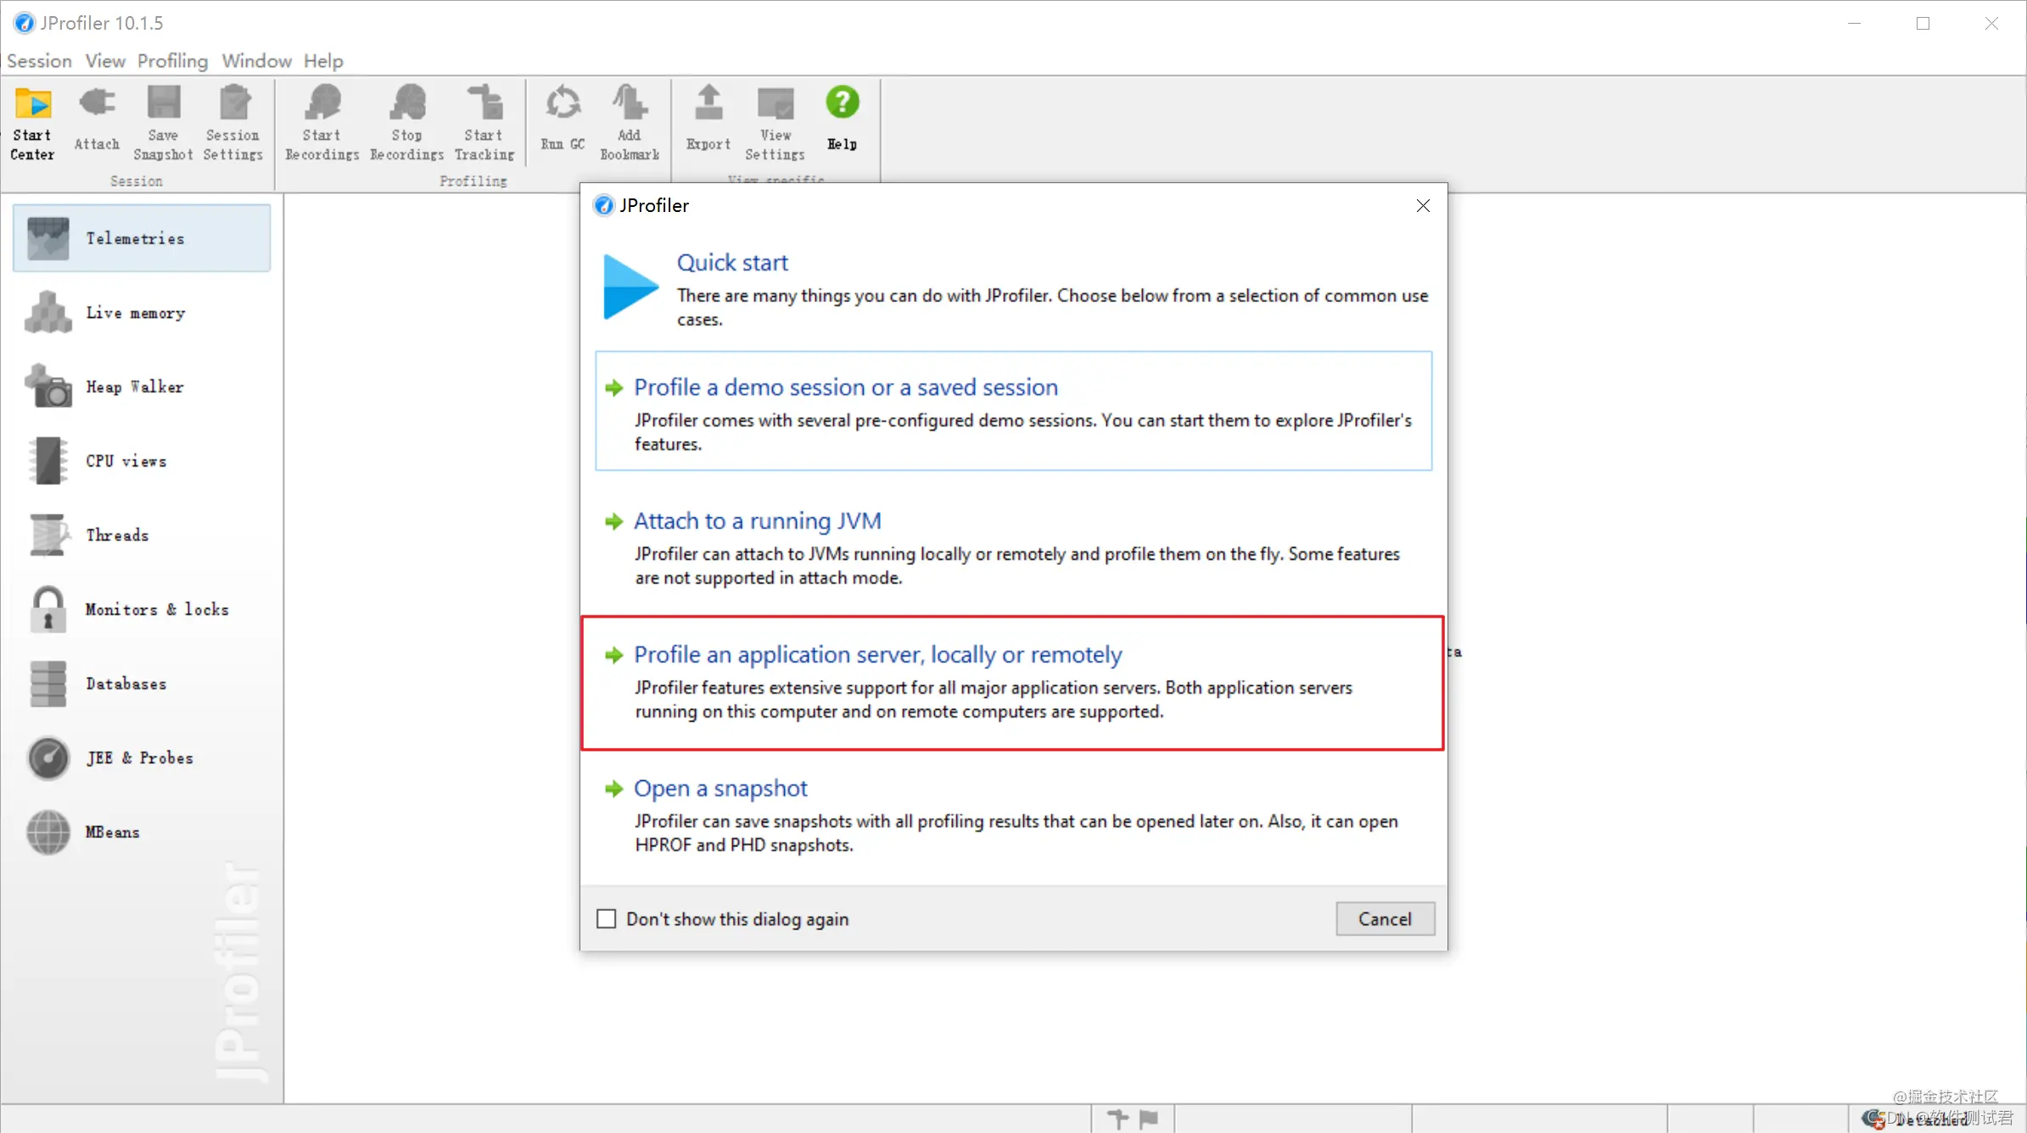2027x1133 pixels.
Task: Open the JEE & Probes section
Action: [x=139, y=757]
